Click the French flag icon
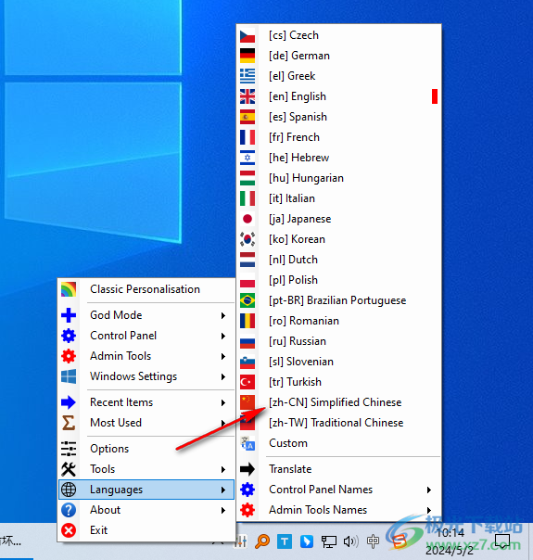The height and width of the screenshot is (560, 533). 247,137
